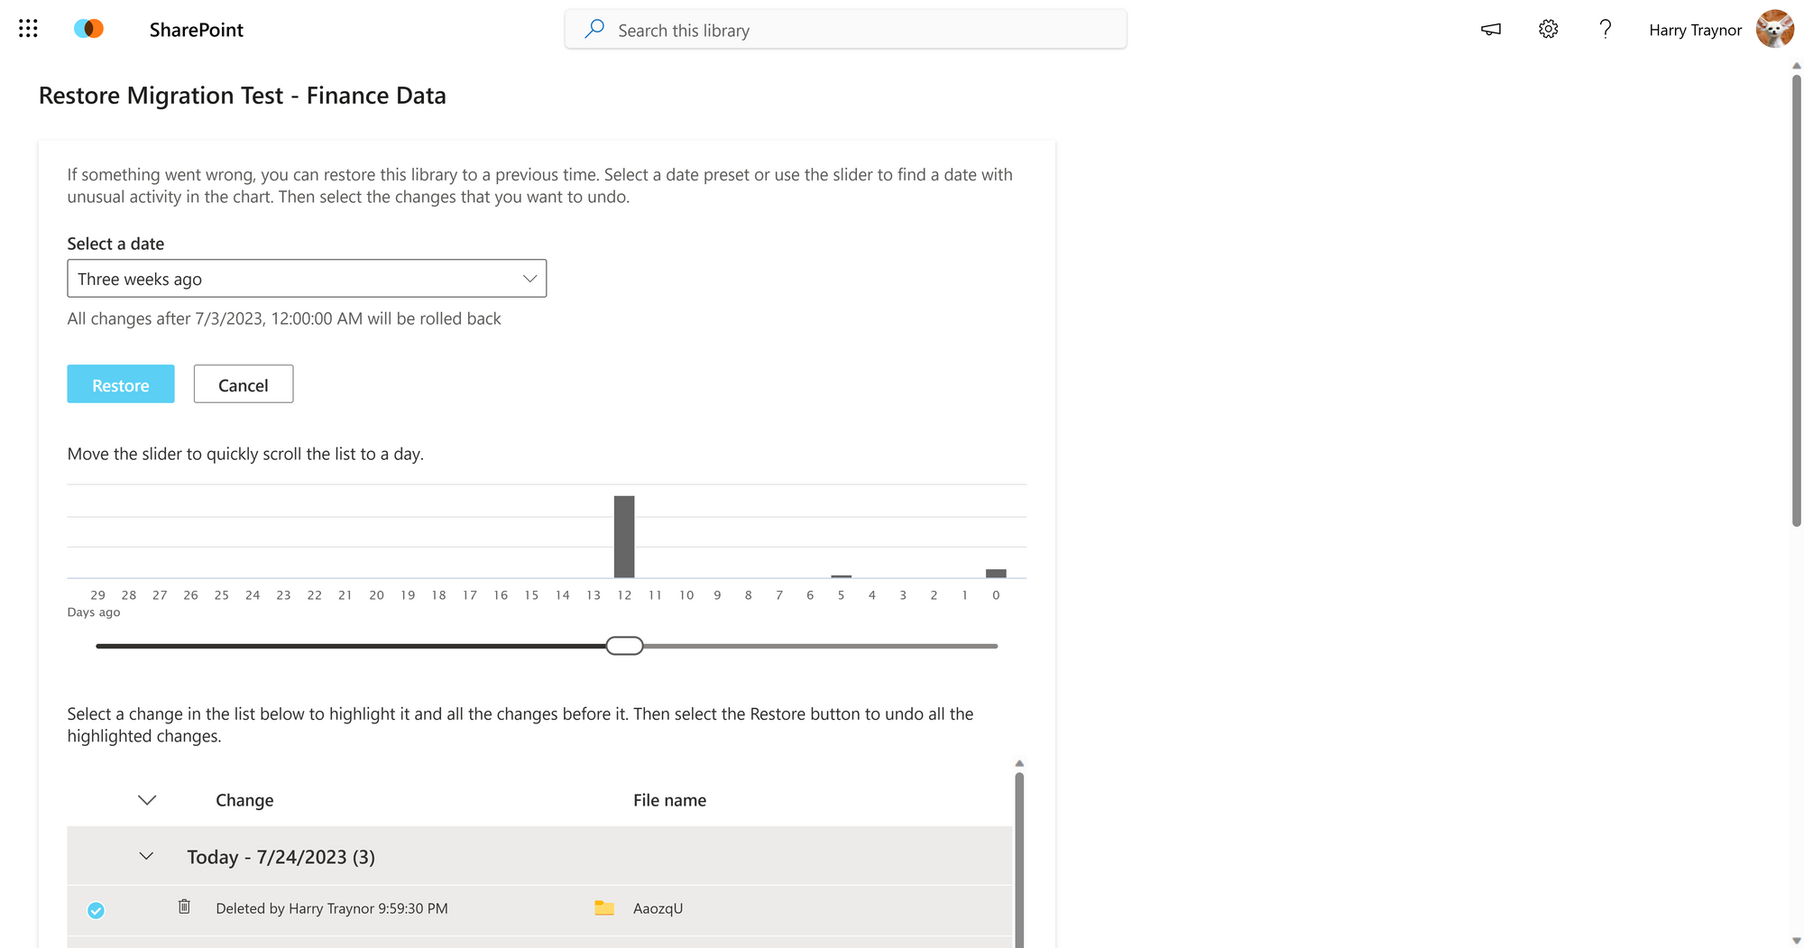Click the days-ago slider handle
The image size is (1804, 948).
pyautogui.click(x=624, y=646)
